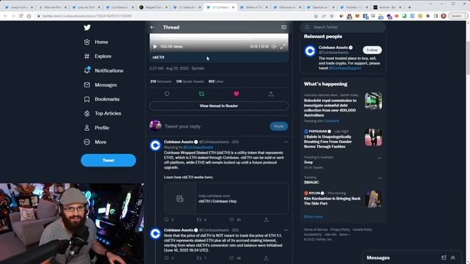The image size is (470, 264).
Task: Switch to the CoinDesk tab
Action: (x=117, y=7)
